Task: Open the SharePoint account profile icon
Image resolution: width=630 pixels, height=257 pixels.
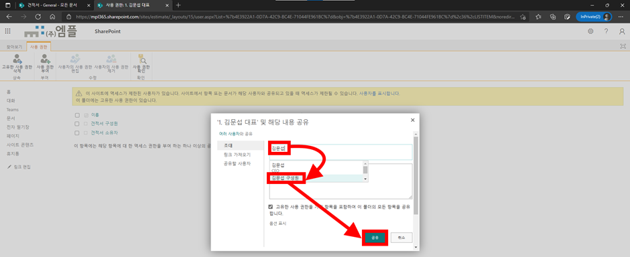Action: tap(622, 31)
